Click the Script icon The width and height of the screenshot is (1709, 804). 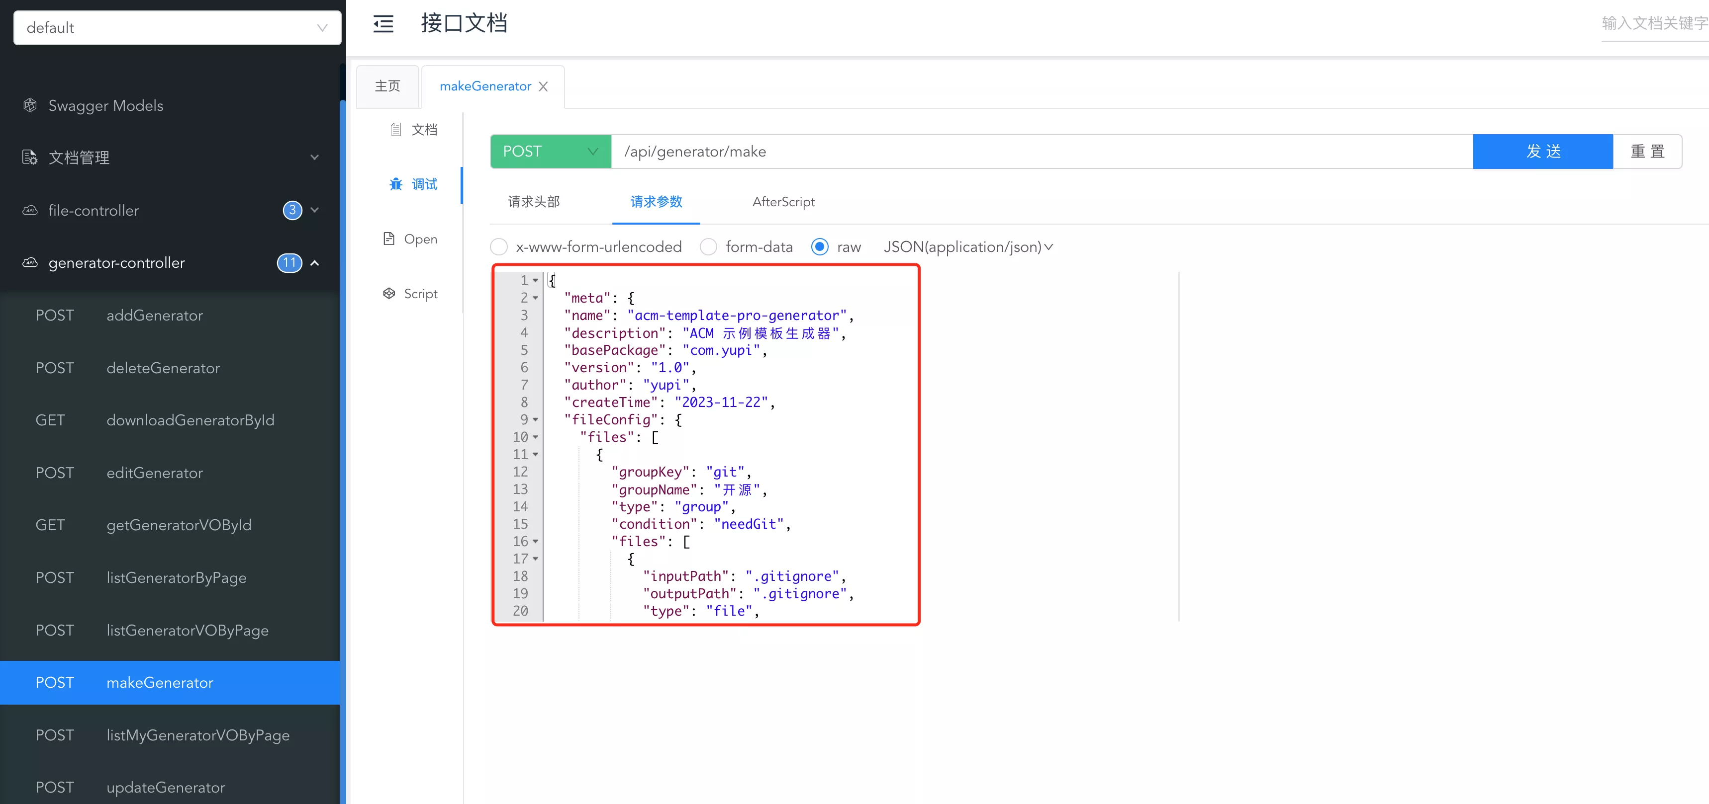[x=389, y=293]
